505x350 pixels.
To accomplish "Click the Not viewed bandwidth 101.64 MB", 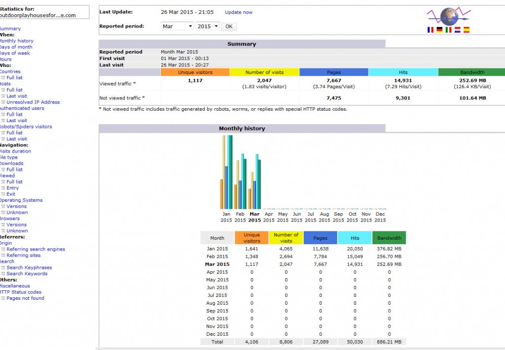I will click(x=472, y=98).
